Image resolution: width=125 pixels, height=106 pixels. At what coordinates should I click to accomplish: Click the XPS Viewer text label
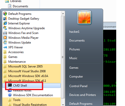(x=16, y=47)
